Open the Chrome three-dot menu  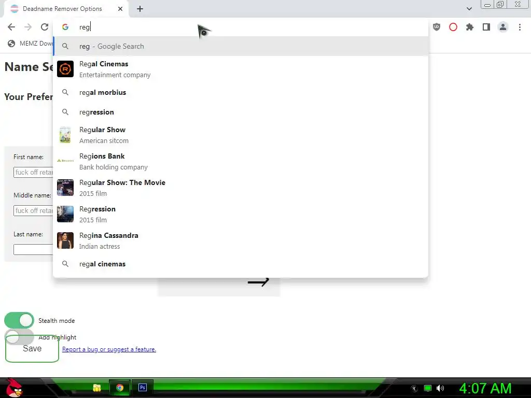coord(520,27)
